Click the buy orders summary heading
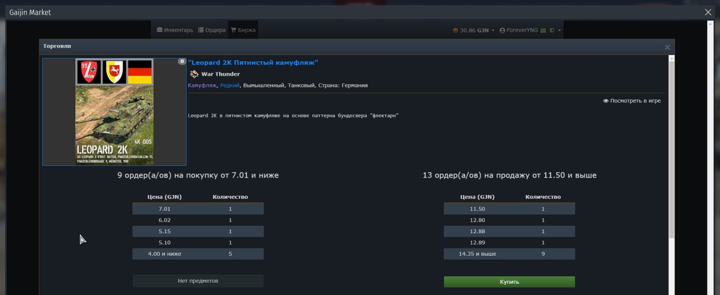This screenshot has width=720, height=295. coord(198,175)
